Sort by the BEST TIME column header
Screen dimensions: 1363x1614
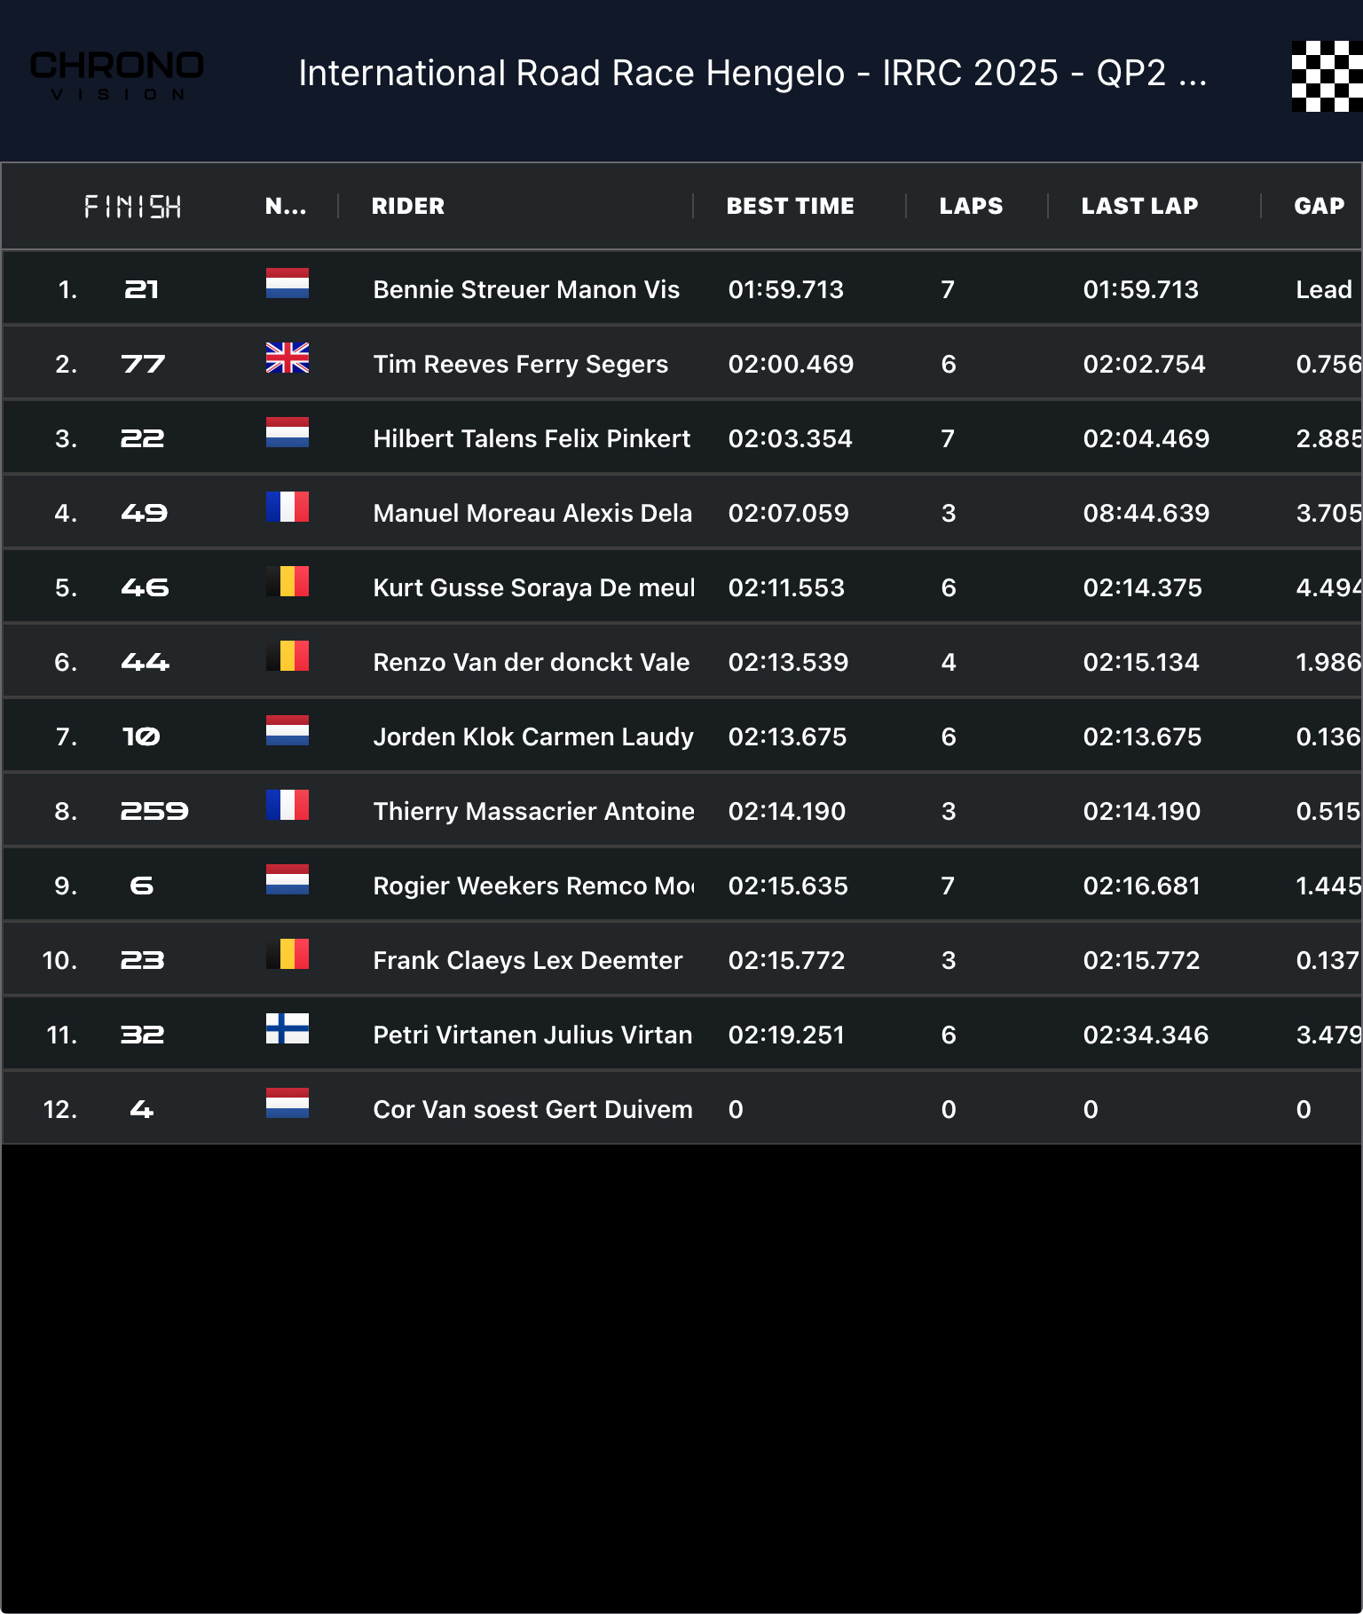tap(790, 206)
